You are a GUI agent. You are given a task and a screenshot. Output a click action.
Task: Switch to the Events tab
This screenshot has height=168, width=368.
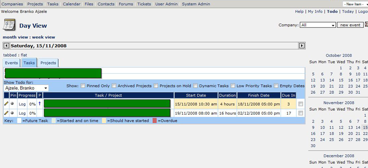tap(11, 63)
